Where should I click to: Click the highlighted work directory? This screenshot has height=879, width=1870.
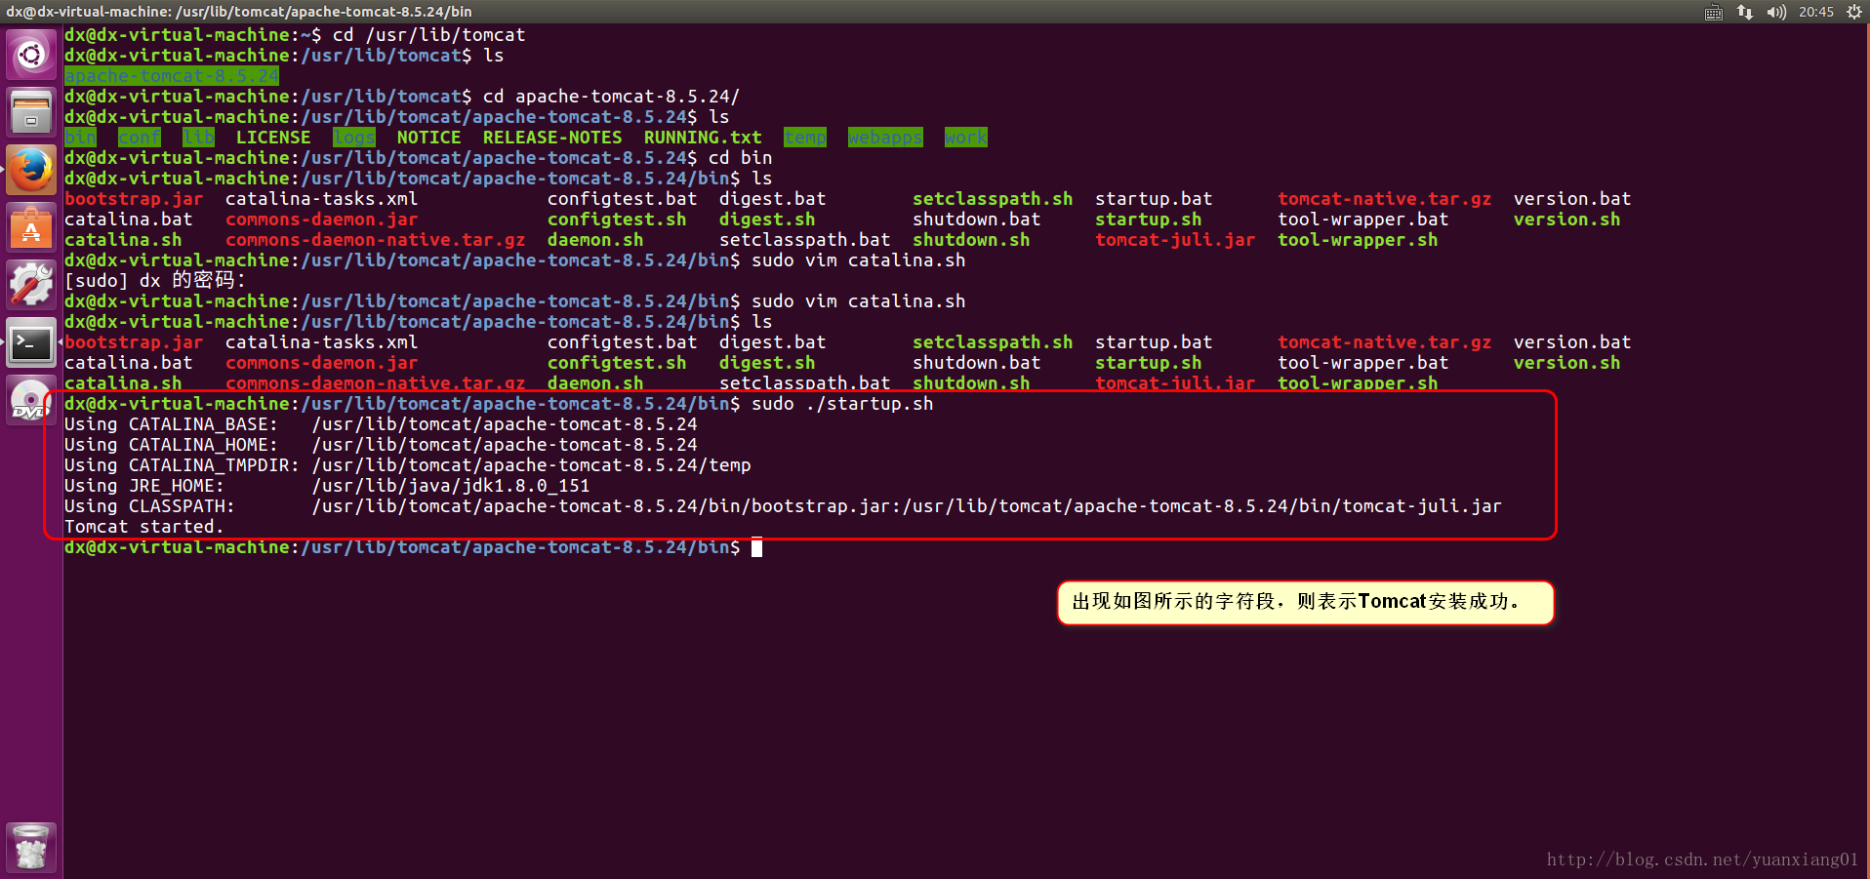(x=966, y=138)
